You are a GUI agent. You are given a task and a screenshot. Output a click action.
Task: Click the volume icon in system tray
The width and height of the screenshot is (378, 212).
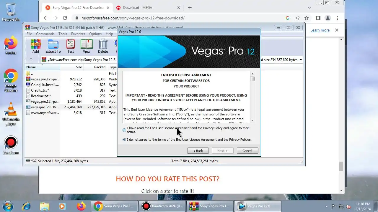click(348, 206)
